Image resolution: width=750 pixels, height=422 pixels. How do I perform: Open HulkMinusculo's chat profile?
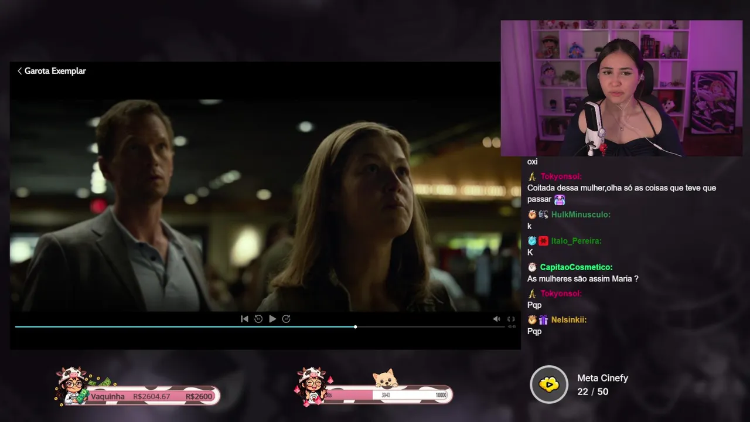(581, 215)
